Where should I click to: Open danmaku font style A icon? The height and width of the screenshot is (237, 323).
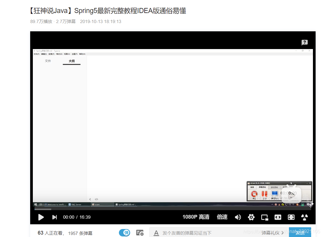[x=156, y=233]
